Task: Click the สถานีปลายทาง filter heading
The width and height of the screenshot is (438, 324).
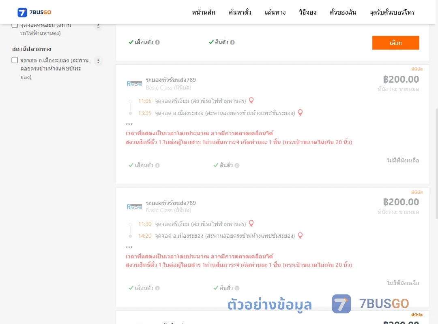Action: (x=32, y=49)
